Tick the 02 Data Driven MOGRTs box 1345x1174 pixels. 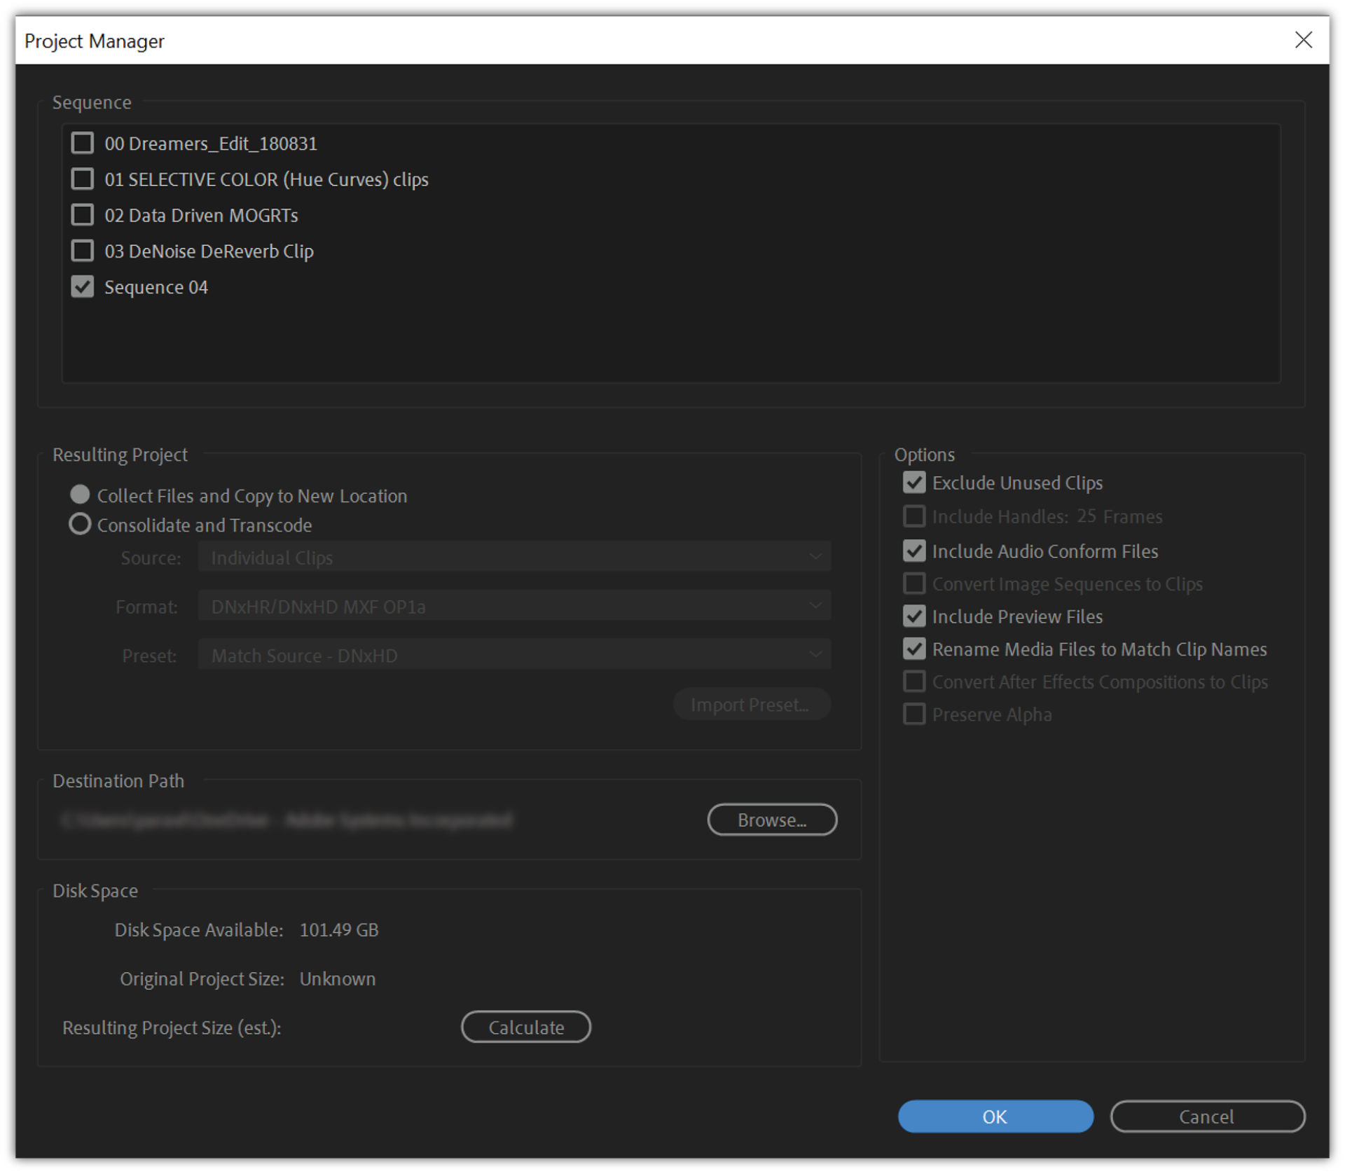click(83, 215)
